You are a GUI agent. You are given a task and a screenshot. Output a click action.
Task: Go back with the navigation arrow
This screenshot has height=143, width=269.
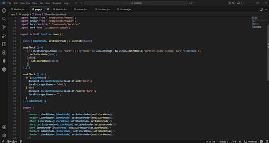(x=76, y=3)
